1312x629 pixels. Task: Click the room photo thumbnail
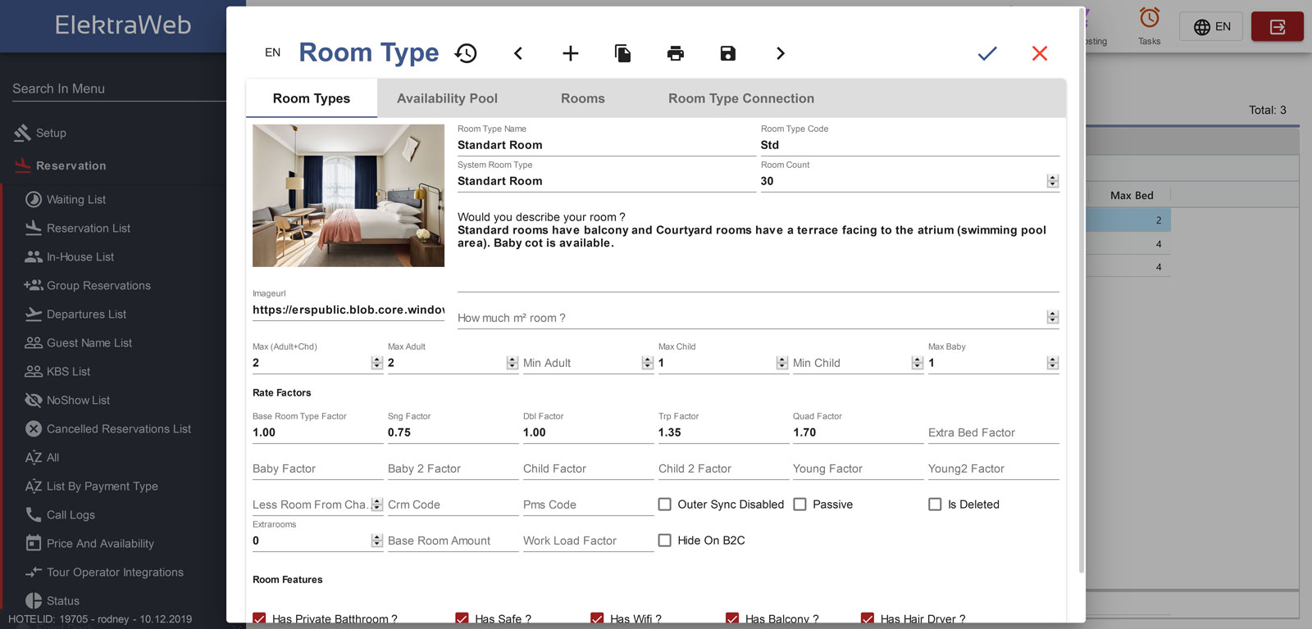pyautogui.click(x=348, y=196)
